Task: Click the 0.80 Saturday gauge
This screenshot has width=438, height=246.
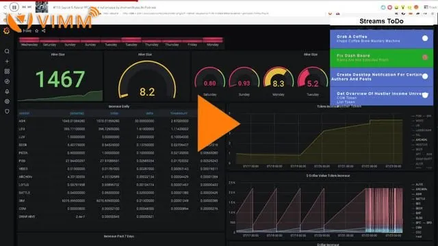Action: point(210,77)
